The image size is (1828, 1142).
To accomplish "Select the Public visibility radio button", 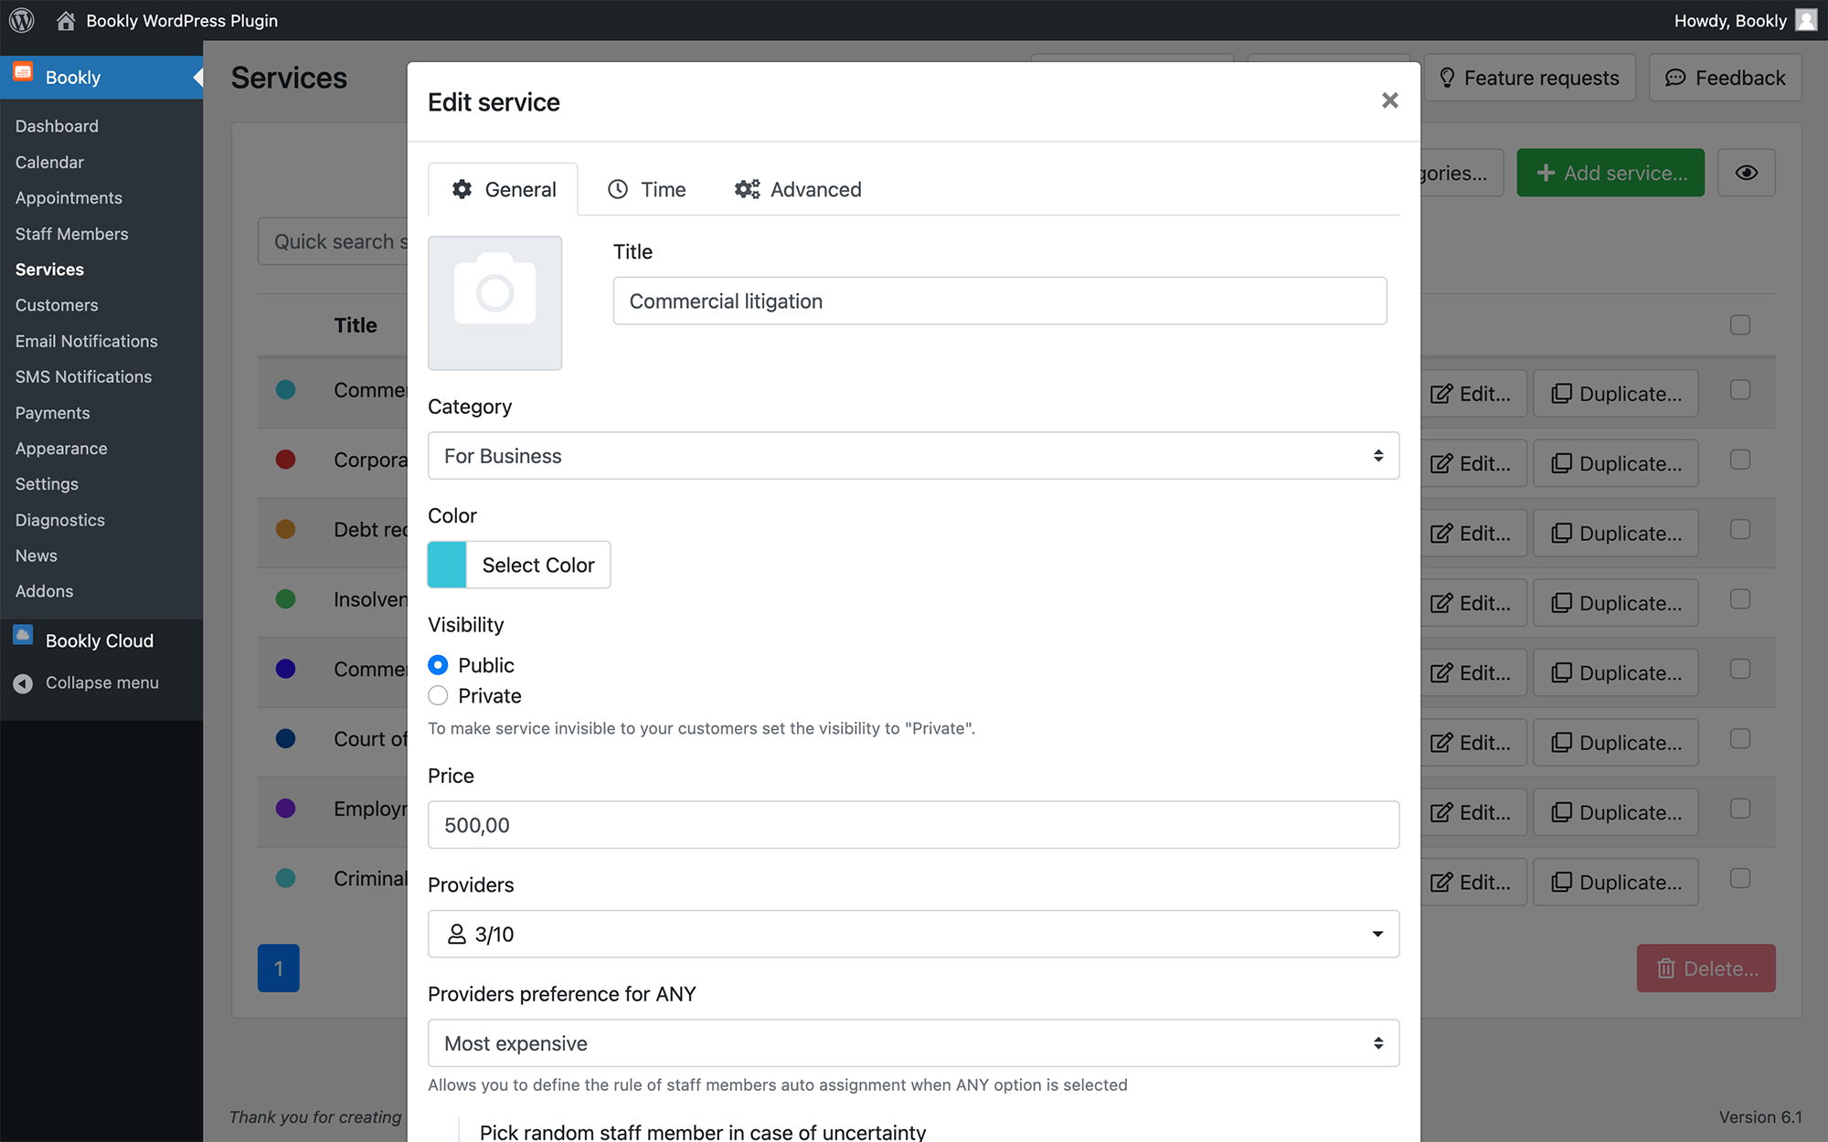I will coord(438,665).
